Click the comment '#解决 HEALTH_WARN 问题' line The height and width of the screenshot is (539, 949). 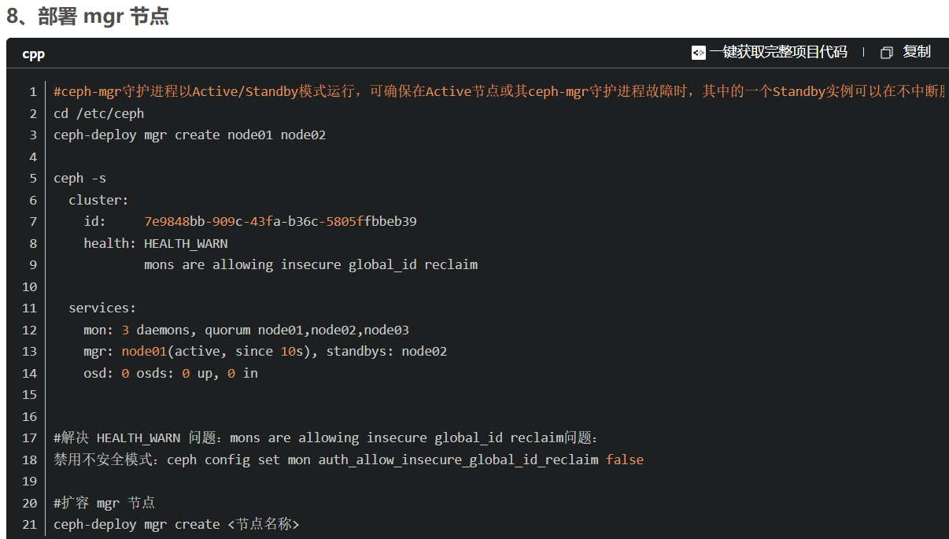tap(326, 437)
